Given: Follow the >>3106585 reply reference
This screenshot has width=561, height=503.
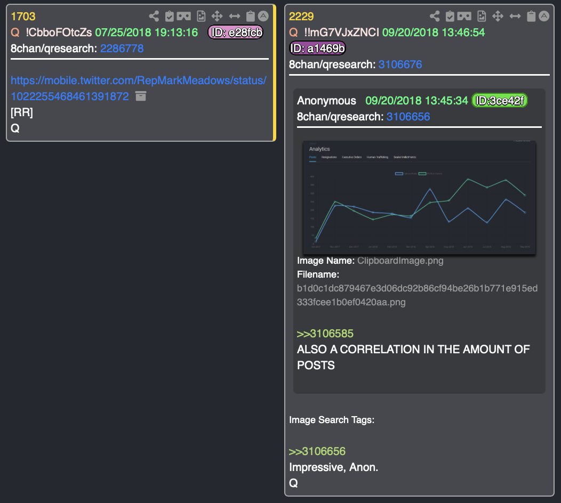Looking at the screenshot, I should pyautogui.click(x=325, y=334).
